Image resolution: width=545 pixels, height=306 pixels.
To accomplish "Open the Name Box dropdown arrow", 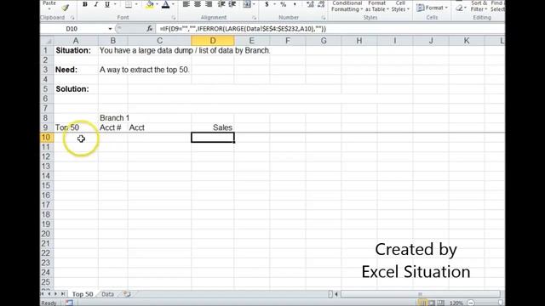I will pos(110,29).
